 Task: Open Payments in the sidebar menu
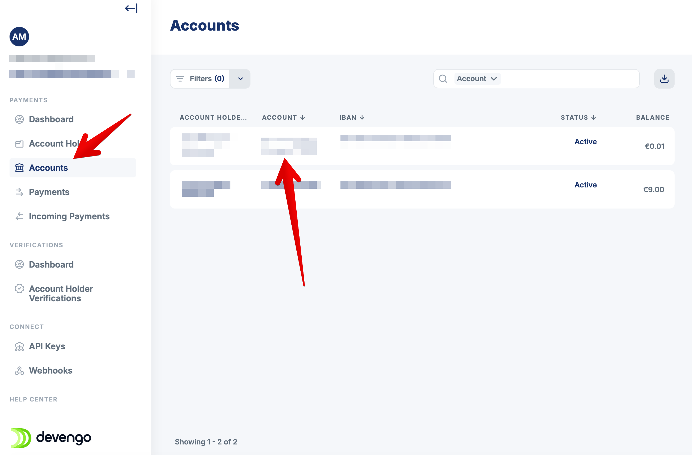(x=49, y=192)
